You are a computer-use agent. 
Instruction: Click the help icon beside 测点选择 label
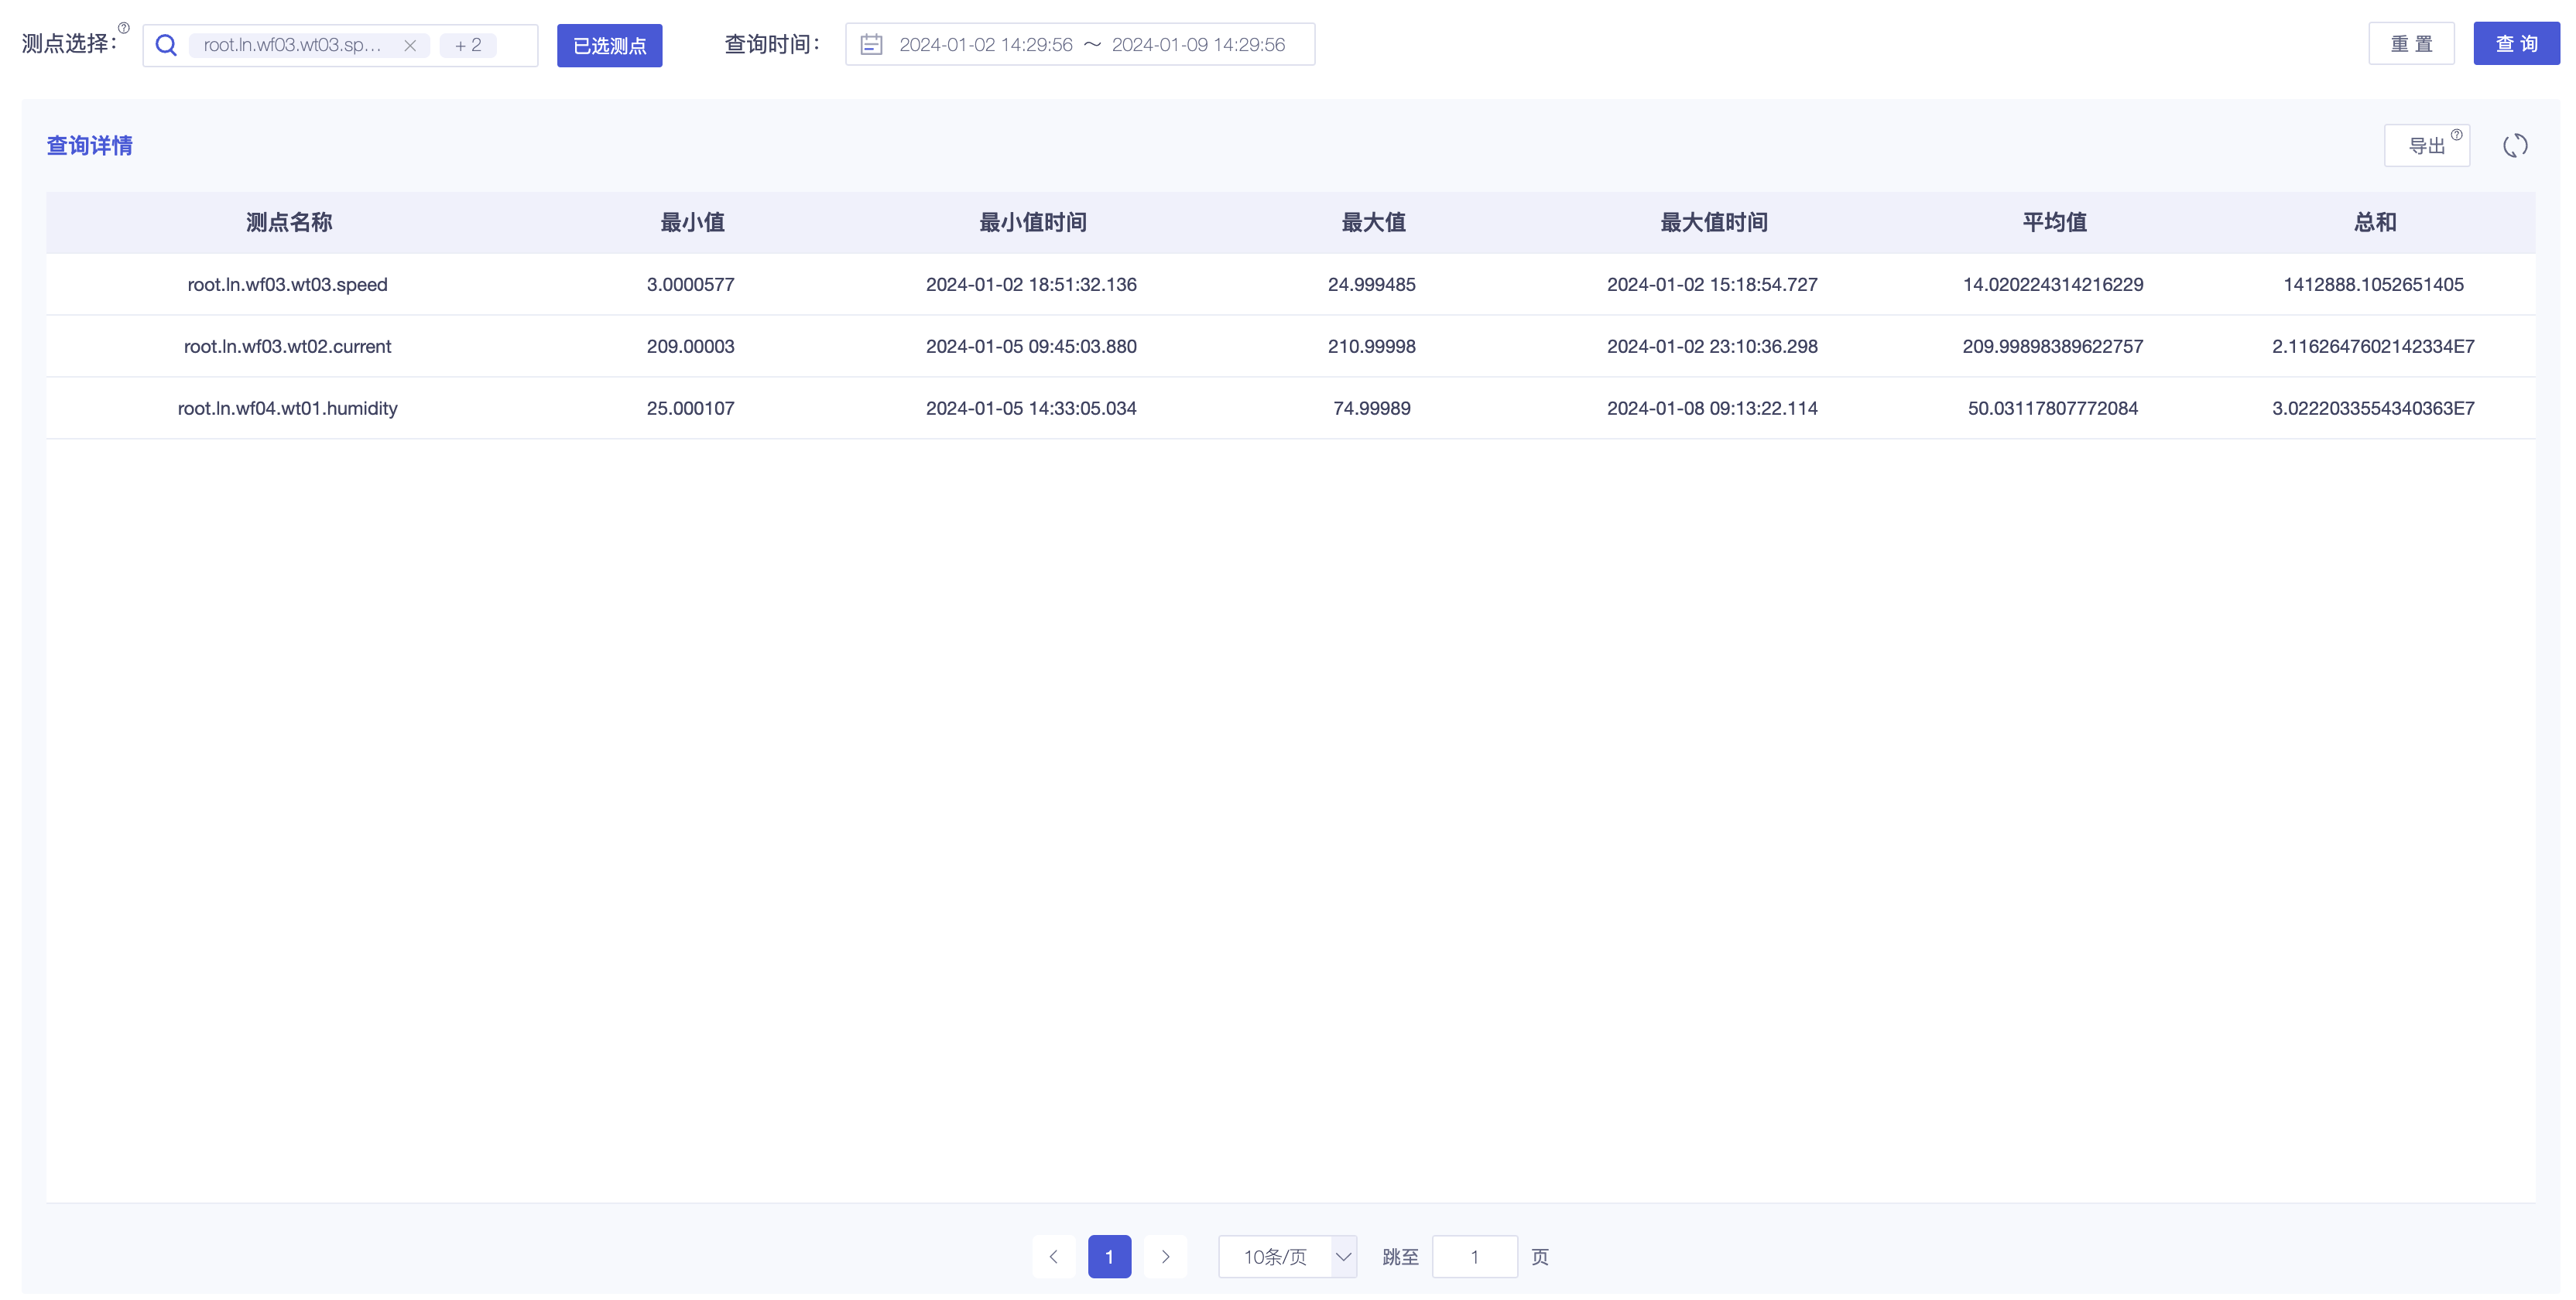pyautogui.click(x=124, y=28)
